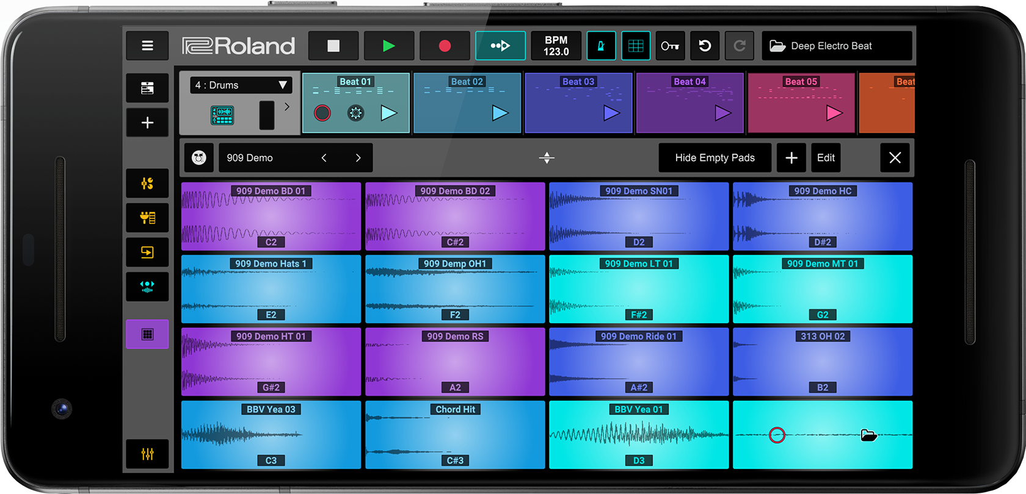Trigger the 909 Demo RS pad
1026x494 pixels.
455,362
